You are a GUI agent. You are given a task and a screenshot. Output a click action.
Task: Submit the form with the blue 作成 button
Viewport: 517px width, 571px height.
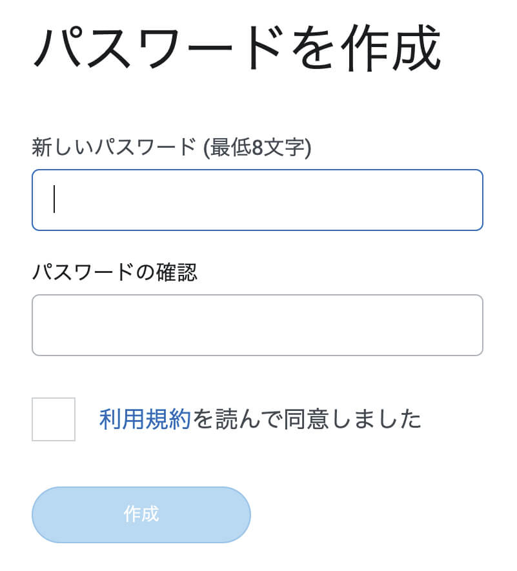141,514
